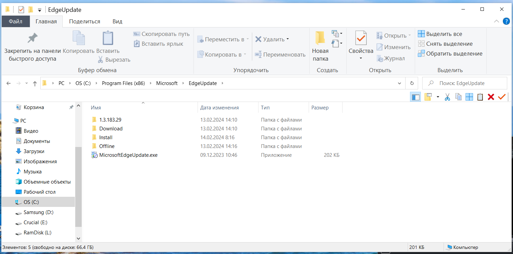Click Вырезать (Cut) in the ribbon
Screen dimensions: 513x254
coord(114,60)
